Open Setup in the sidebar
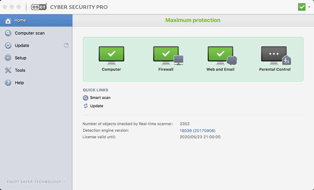 36,58
